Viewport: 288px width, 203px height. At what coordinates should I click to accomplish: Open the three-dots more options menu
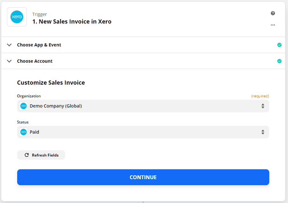tap(273, 25)
